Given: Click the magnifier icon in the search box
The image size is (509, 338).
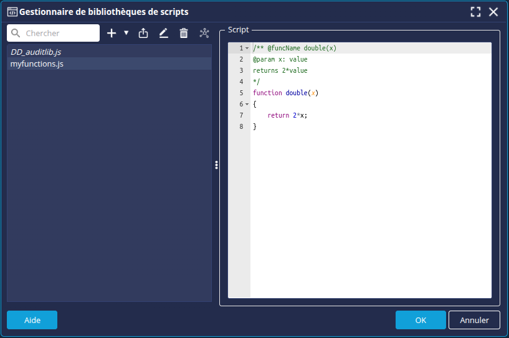Looking at the screenshot, I should click(x=16, y=33).
